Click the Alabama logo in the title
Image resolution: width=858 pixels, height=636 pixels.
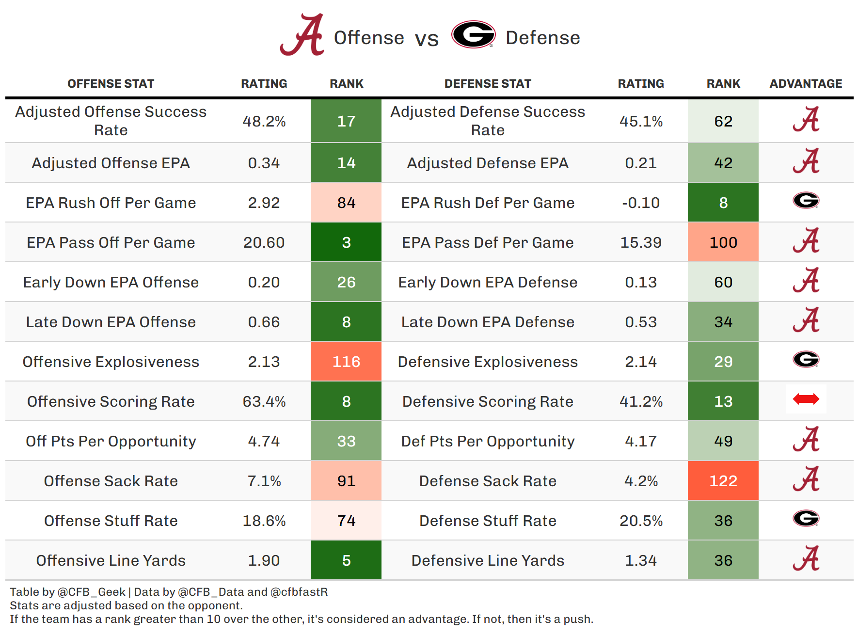click(x=302, y=35)
